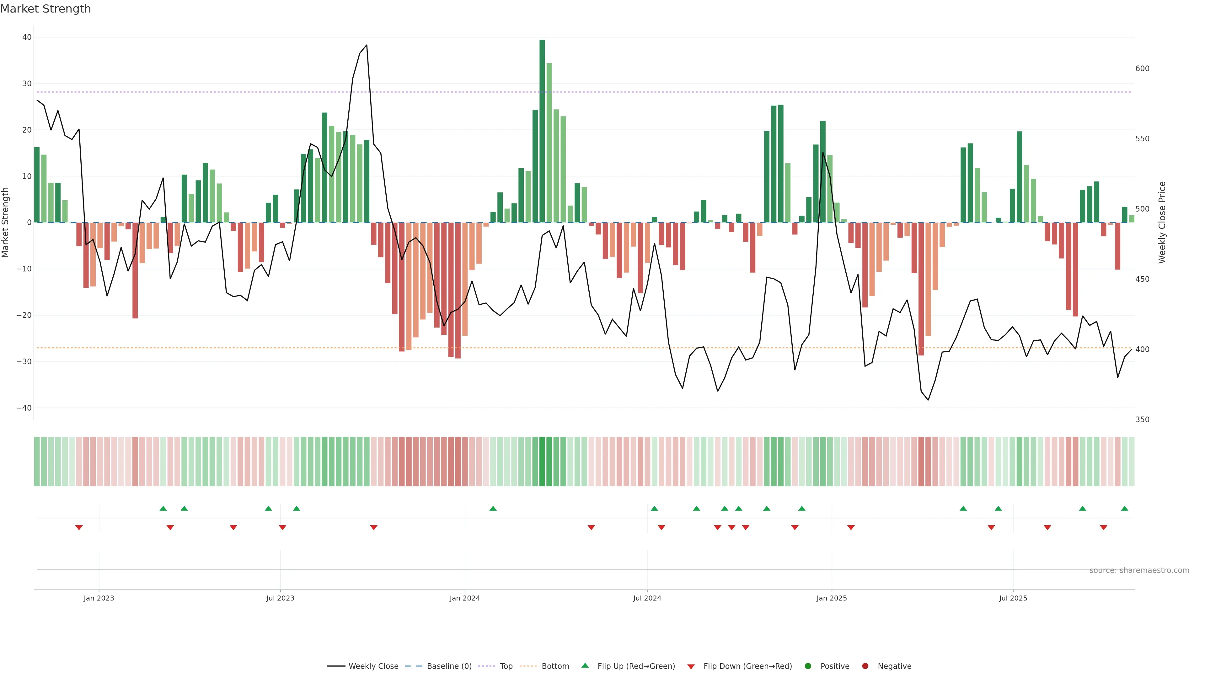Click the rightmost green Flip Up triangle marker
The width and height of the screenshot is (1205, 677).
1125,508
